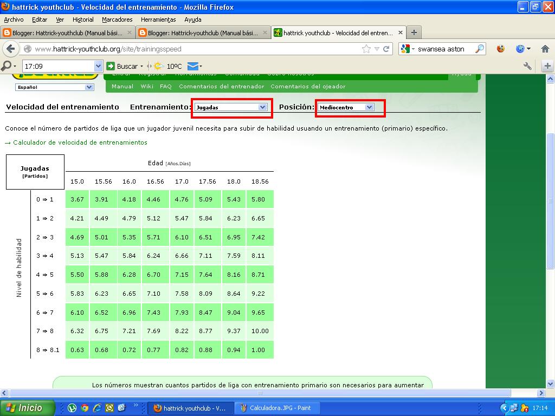
Task: Click the blue globe add-on icon
Action: (520, 49)
